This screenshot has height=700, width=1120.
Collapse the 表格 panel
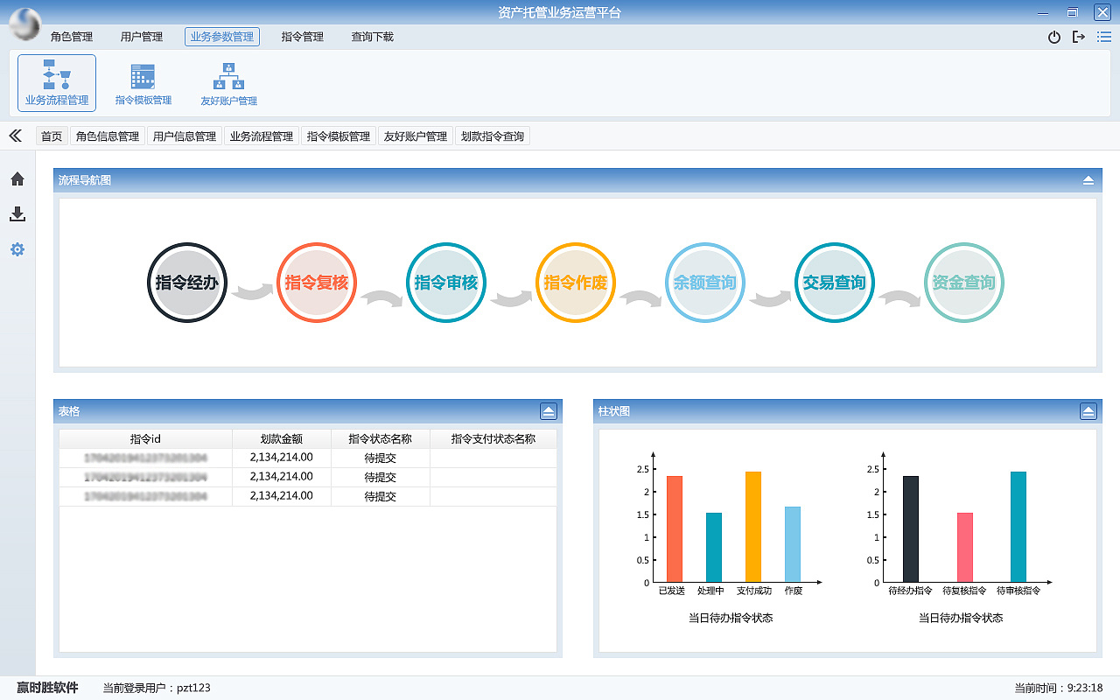pyautogui.click(x=549, y=411)
